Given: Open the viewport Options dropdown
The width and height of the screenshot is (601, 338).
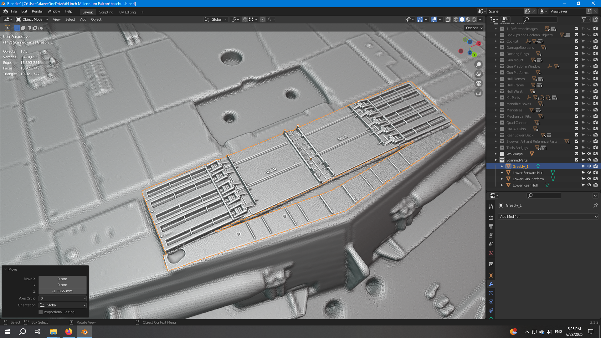Looking at the screenshot, I should [474, 28].
